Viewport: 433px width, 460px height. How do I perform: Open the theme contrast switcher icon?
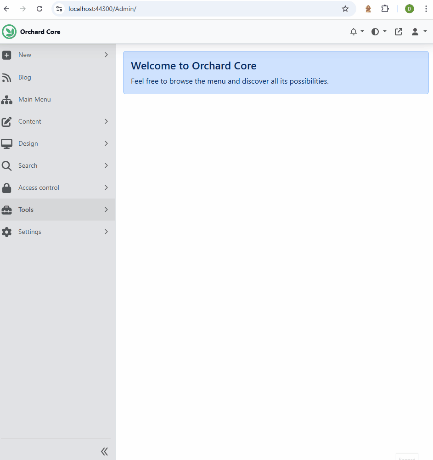(x=375, y=32)
